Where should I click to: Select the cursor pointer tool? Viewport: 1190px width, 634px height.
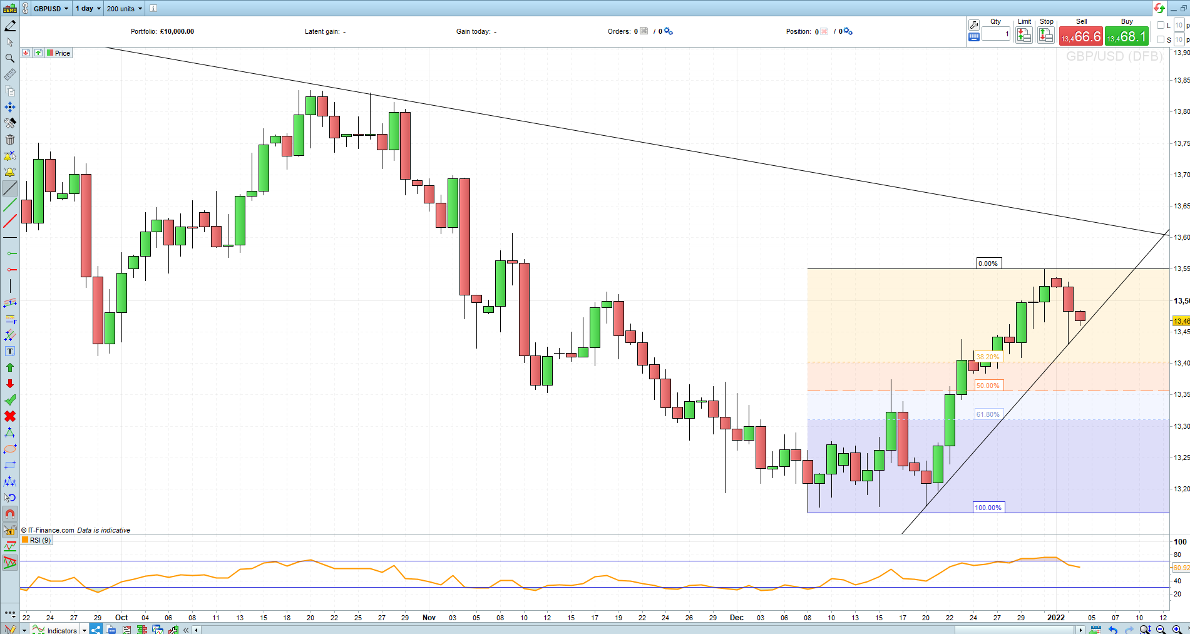[10, 42]
